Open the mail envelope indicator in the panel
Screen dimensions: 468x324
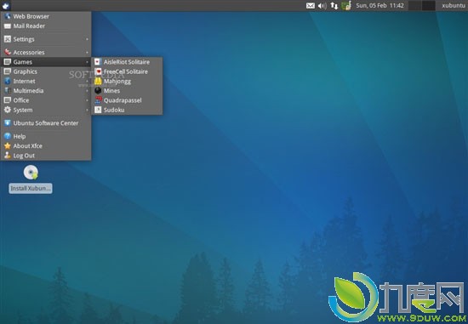[x=311, y=6]
